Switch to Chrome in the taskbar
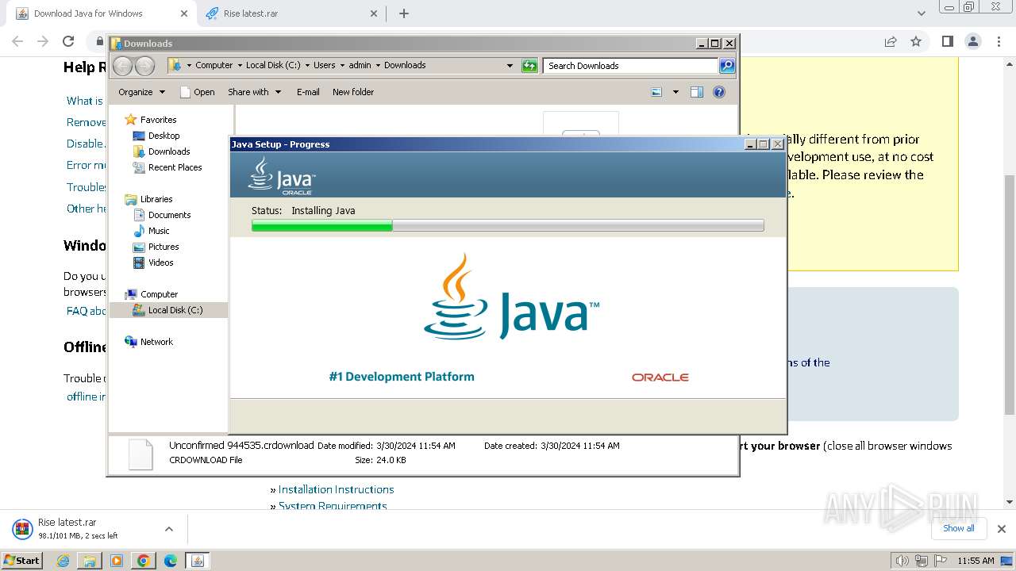Image resolution: width=1016 pixels, height=571 pixels. (144, 561)
